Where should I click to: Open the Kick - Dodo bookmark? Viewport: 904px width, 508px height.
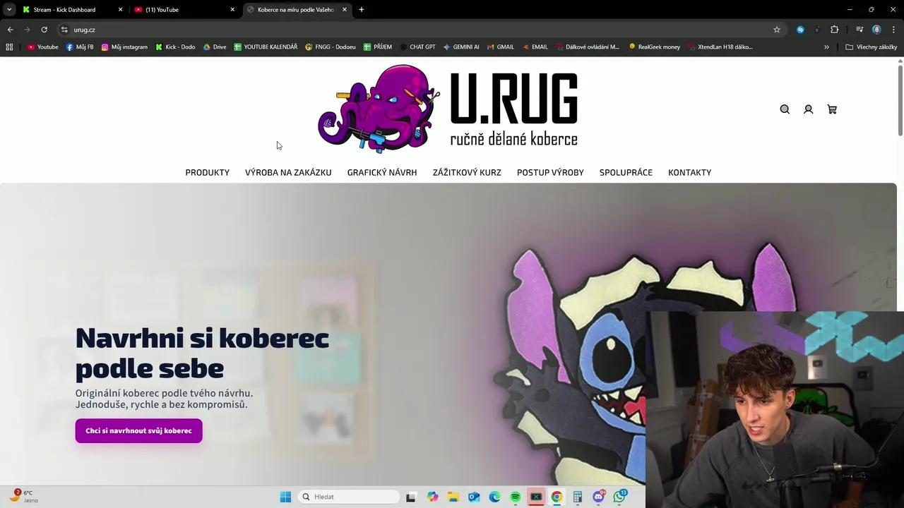click(175, 47)
